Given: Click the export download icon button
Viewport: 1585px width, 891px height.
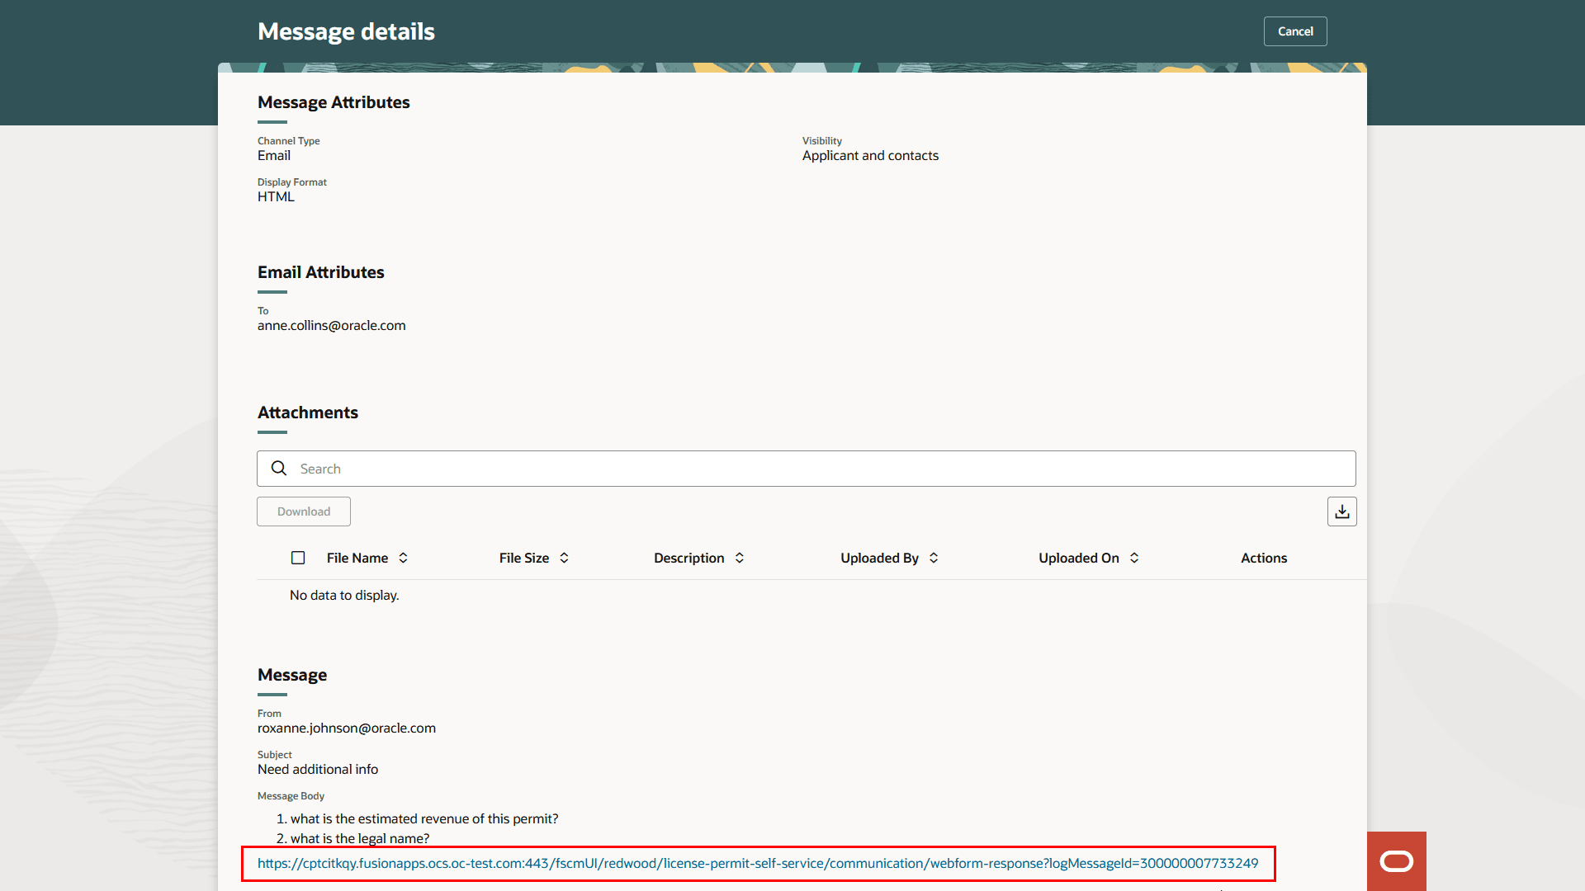Looking at the screenshot, I should tap(1342, 511).
